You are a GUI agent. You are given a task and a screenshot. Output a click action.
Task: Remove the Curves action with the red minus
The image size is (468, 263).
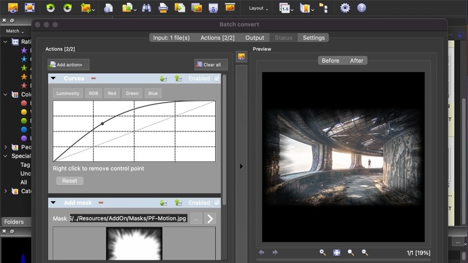pos(94,78)
